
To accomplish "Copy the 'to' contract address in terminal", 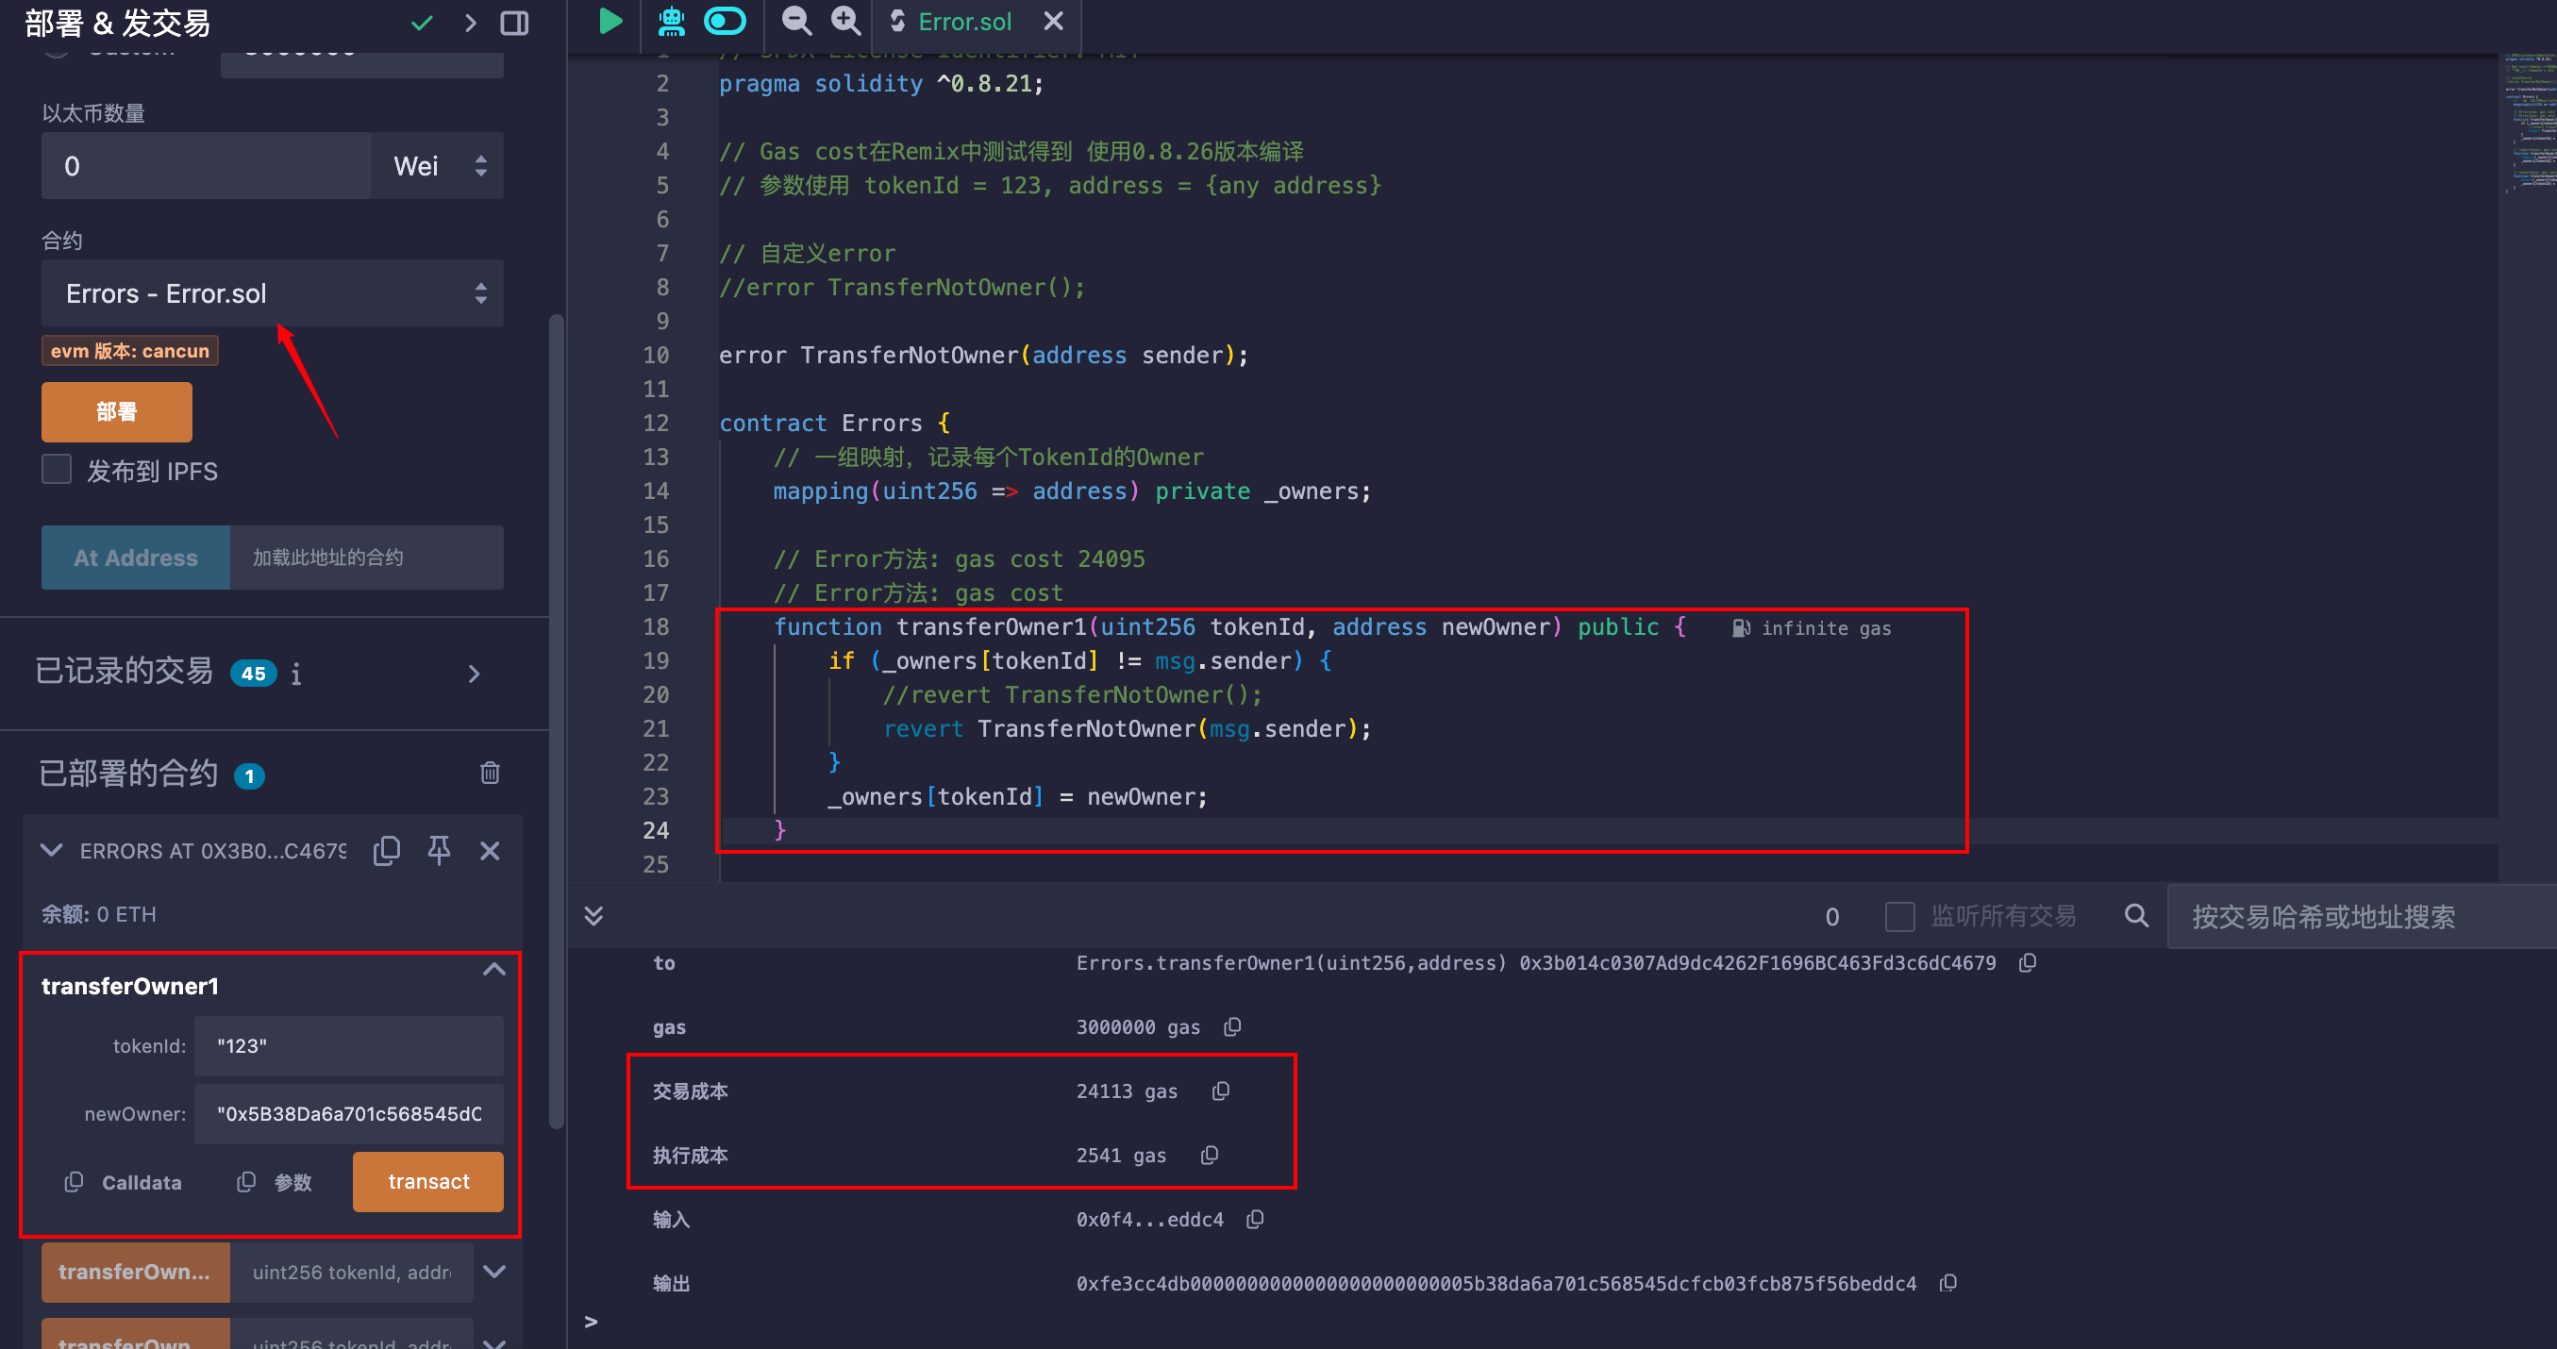I will 2028,963.
